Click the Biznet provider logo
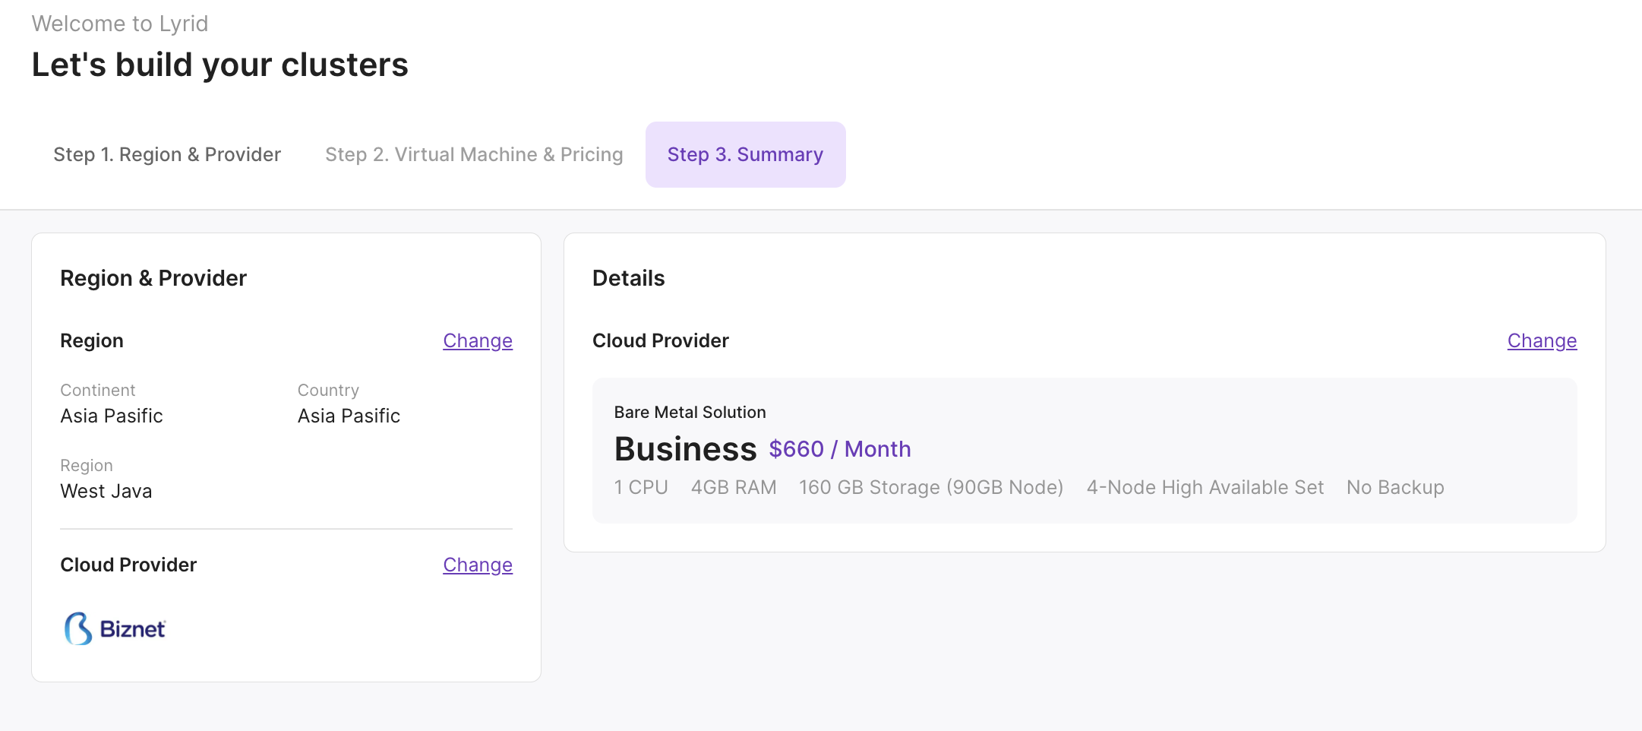 pos(115,628)
